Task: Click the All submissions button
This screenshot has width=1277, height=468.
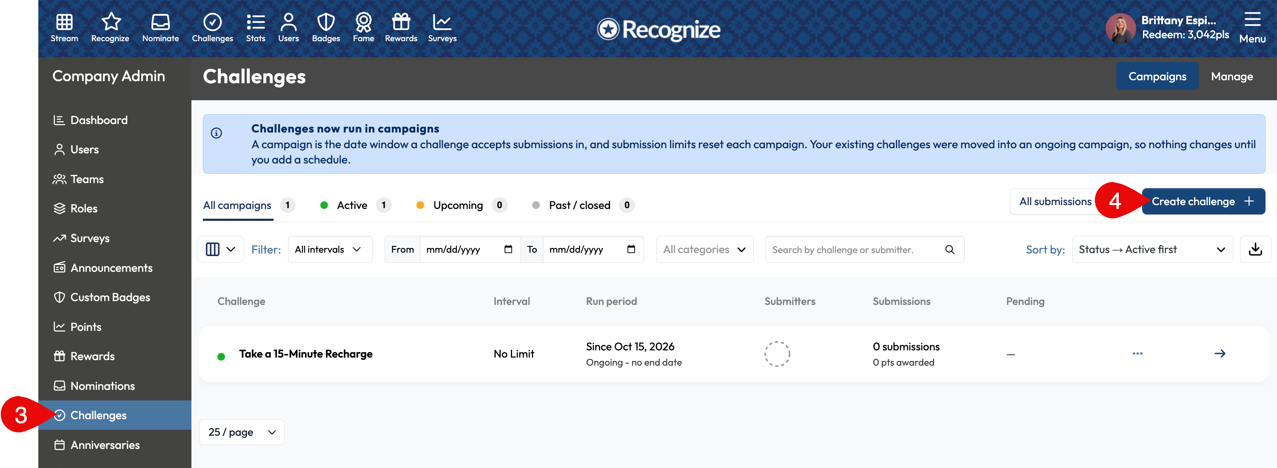Action: pyautogui.click(x=1055, y=201)
